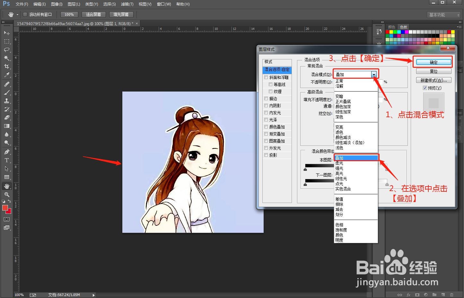
Task: Select the History Brush tool
Action: (x=6, y=109)
